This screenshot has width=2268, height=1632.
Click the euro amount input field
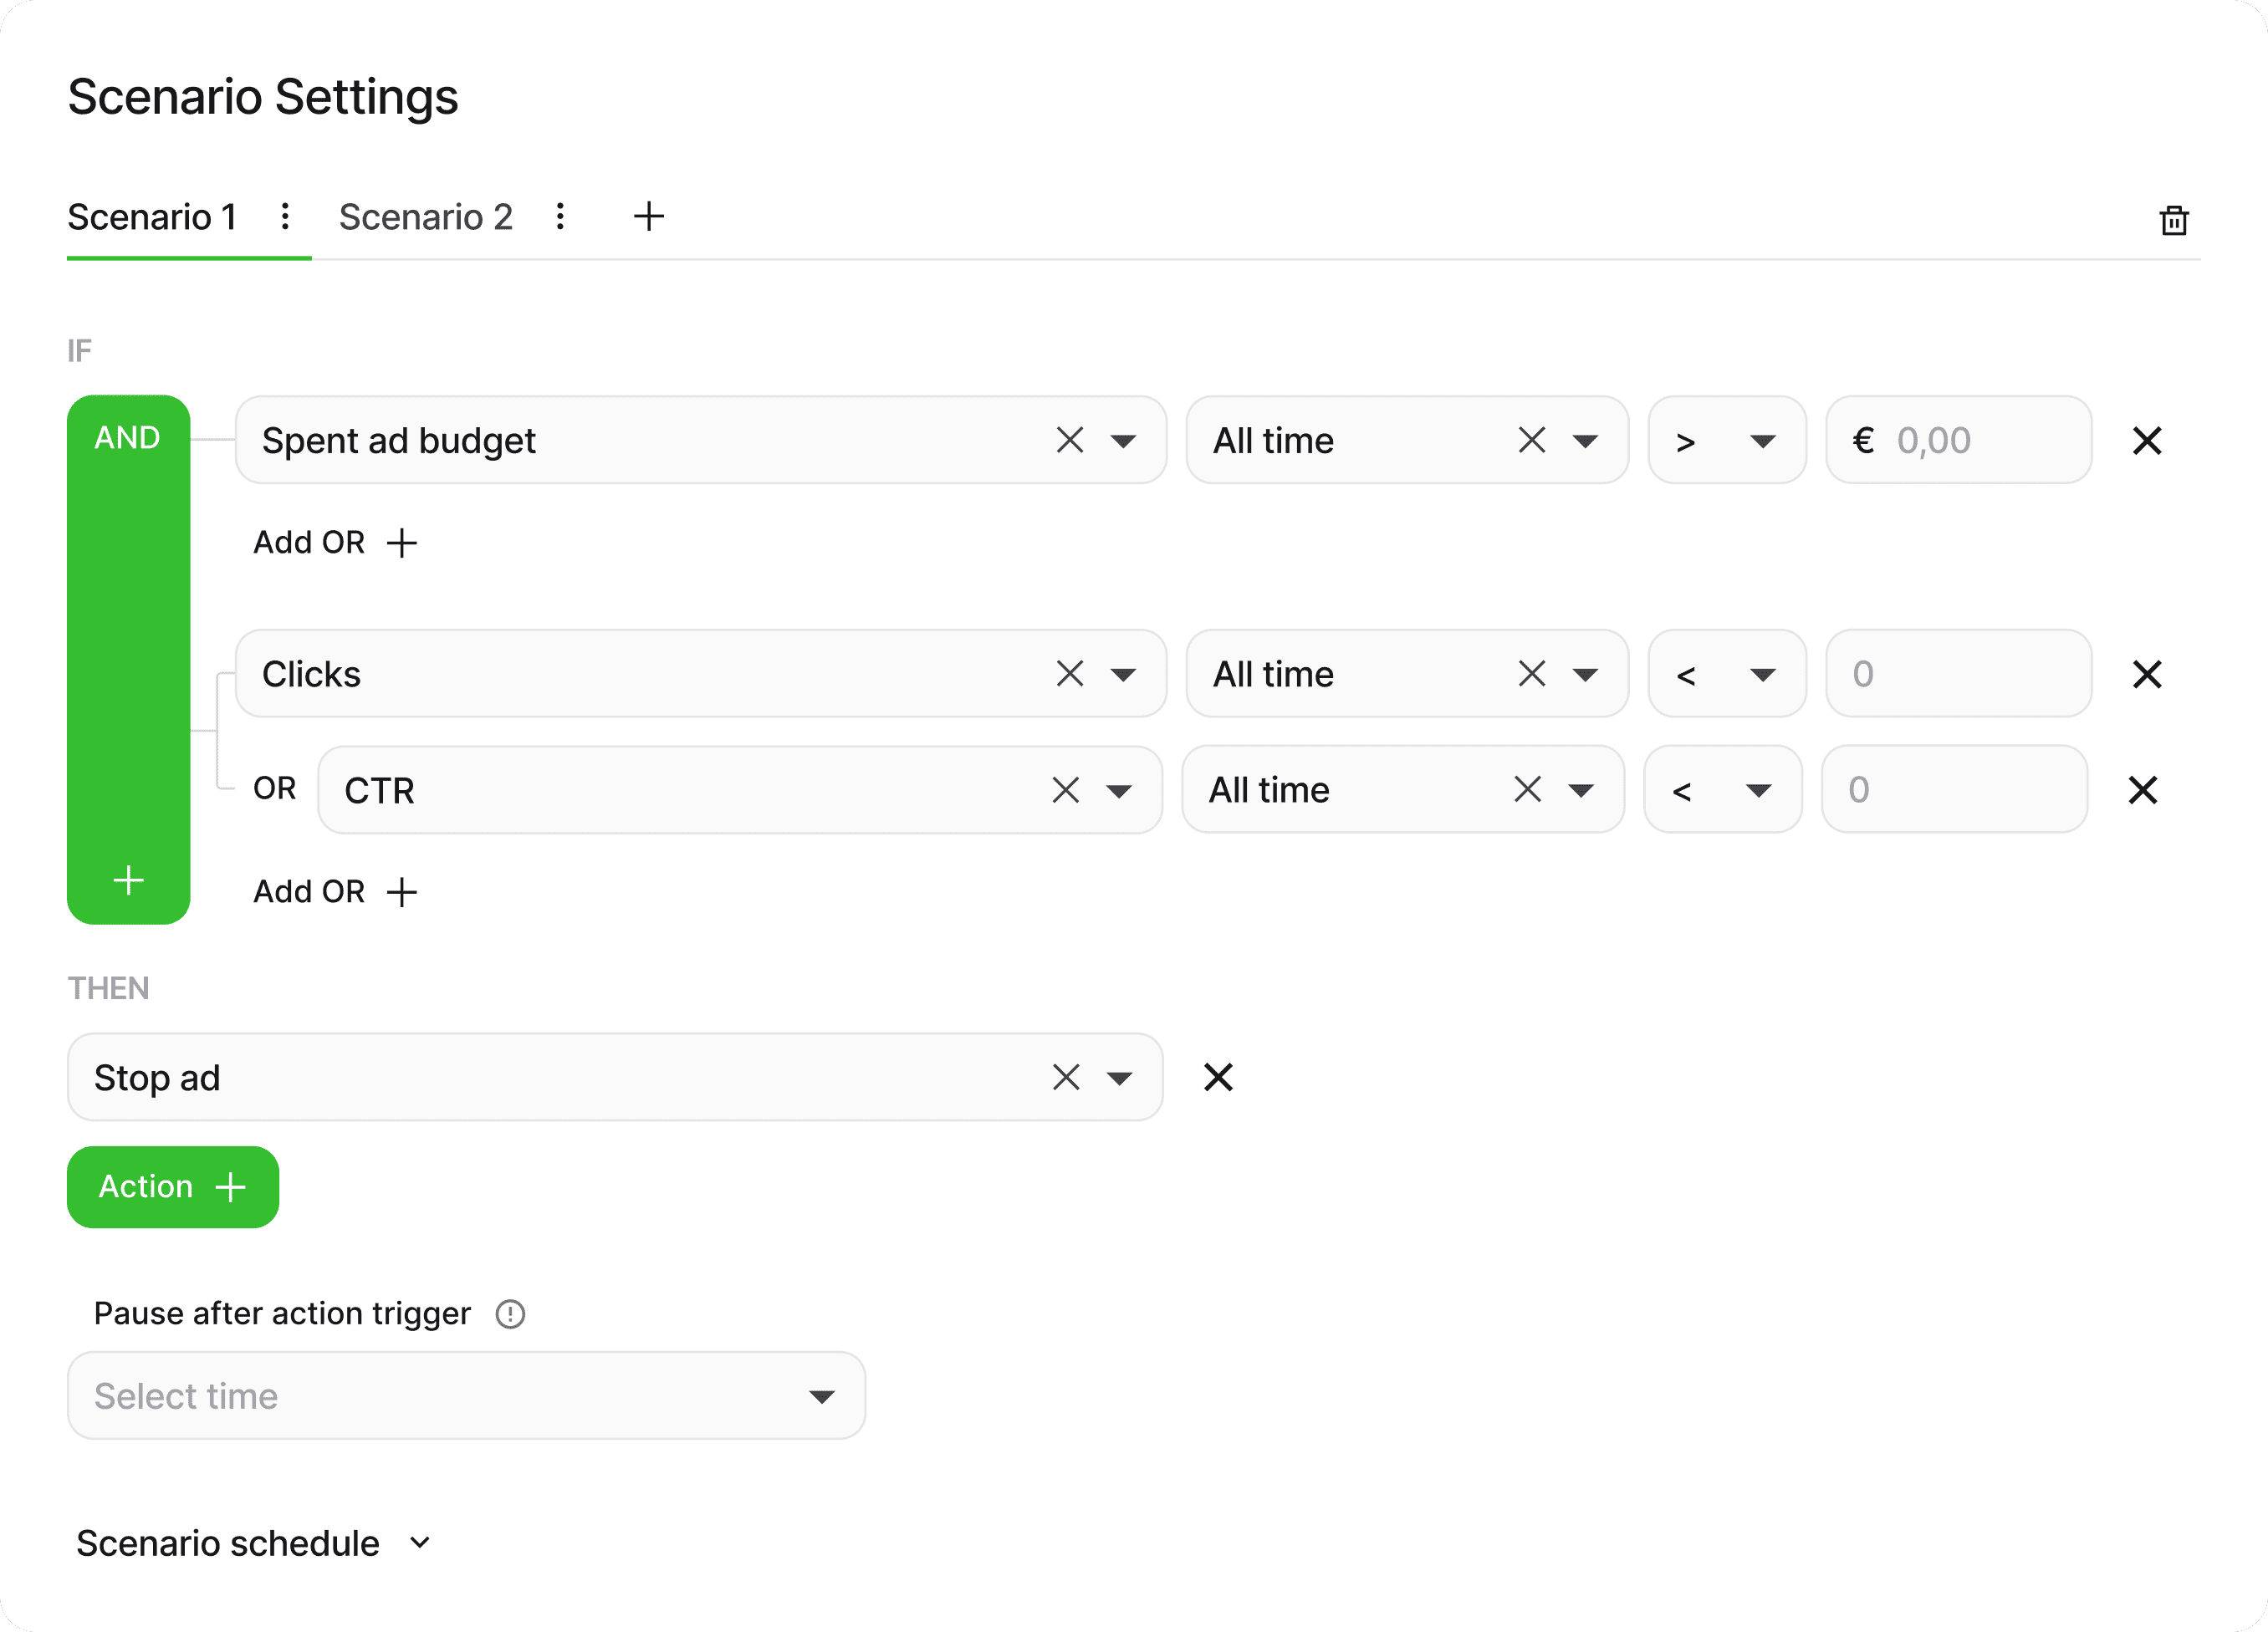click(x=1958, y=440)
